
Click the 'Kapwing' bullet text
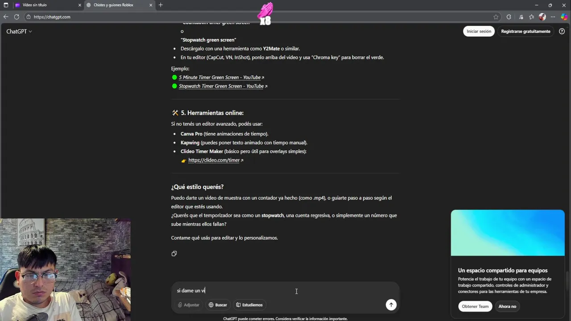(x=190, y=143)
